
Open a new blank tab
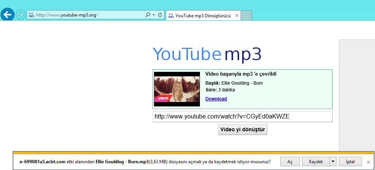coord(246,16)
